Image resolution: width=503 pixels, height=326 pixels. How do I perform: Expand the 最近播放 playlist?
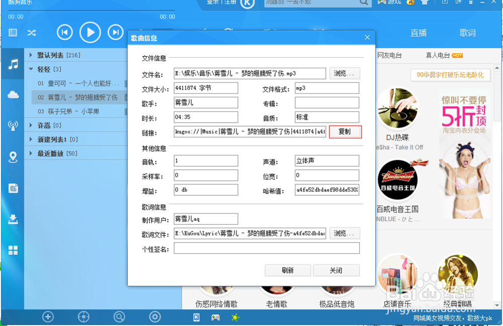31,153
